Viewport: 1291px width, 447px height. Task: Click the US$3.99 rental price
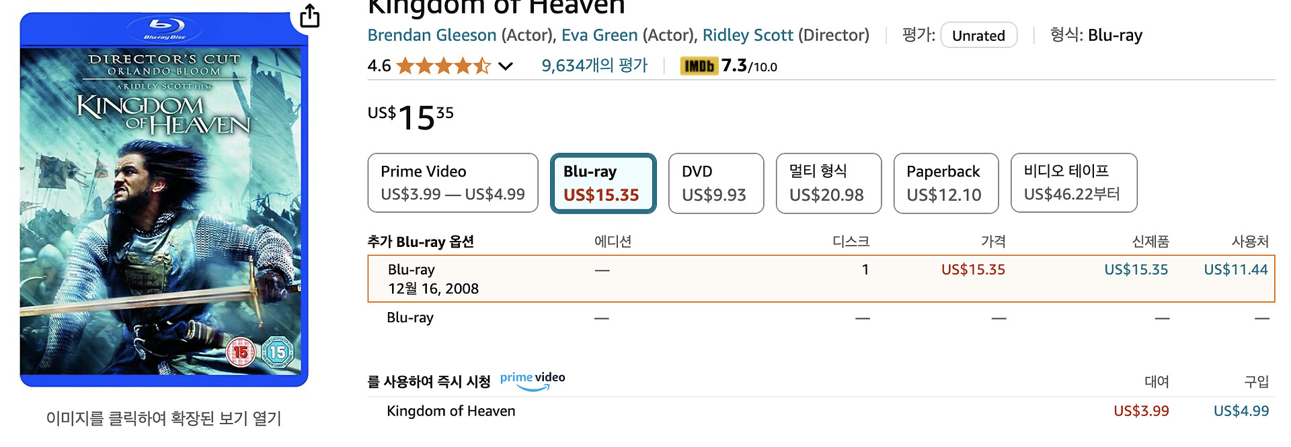[x=1141, y=411]
